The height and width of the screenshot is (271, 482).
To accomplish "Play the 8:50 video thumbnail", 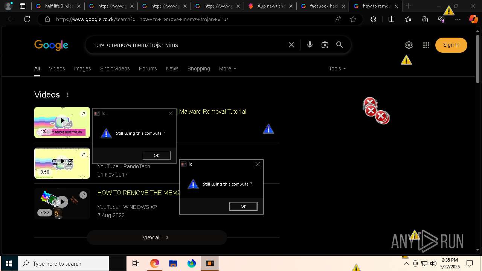I will [x=62, y=163].
